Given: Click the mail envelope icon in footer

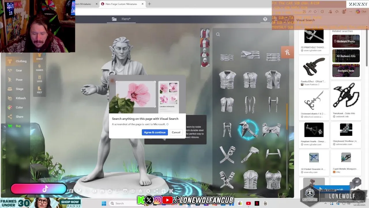Looking at the screenshot, I should click(133, 191).
